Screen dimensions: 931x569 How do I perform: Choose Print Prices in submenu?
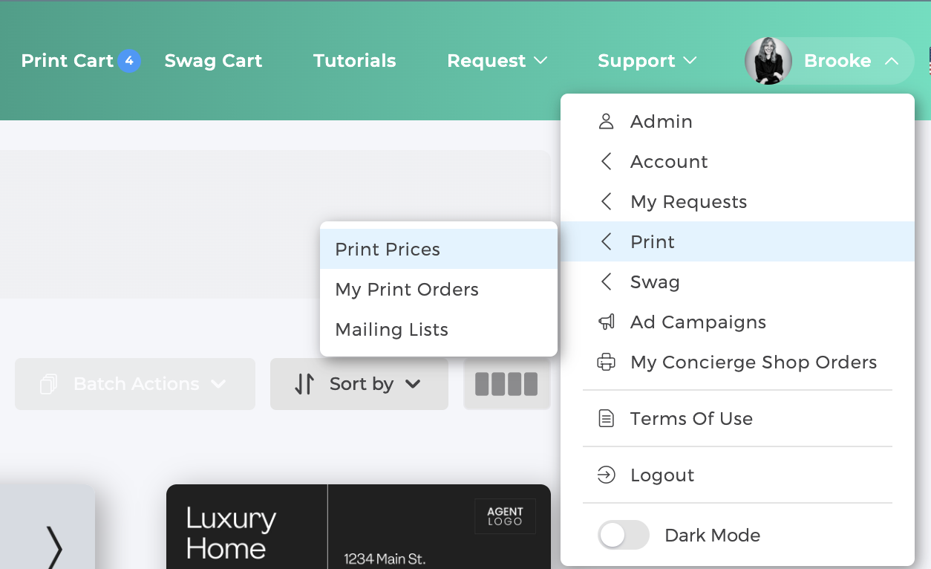pyautogui.click(x=439, y=249)
